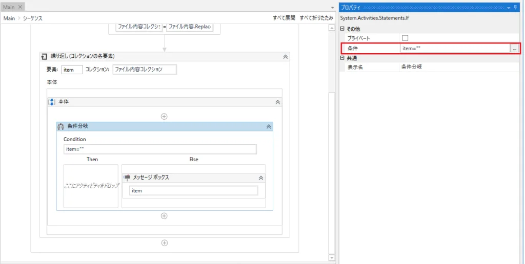Click the Else label
Screen dimensions: 525x264
193,160
